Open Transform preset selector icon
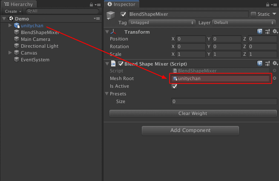 click(x=267, y=32)
